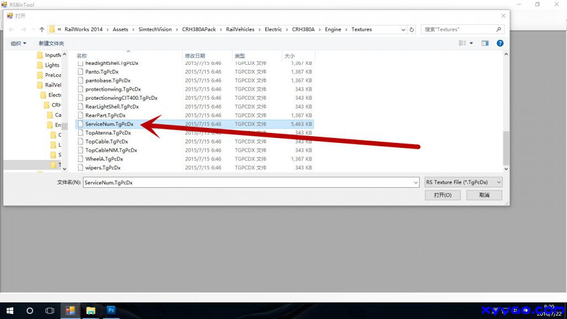Click the refresh button beside the address bar
The image size is (567, 319).
(411, 29)
